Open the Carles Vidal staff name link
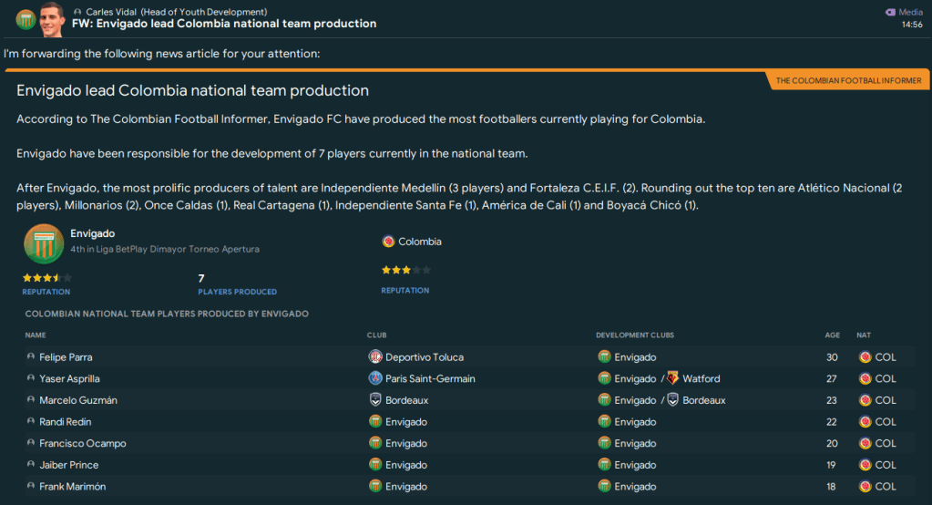This screenshot has width=932, height=505. click(113, 11)
